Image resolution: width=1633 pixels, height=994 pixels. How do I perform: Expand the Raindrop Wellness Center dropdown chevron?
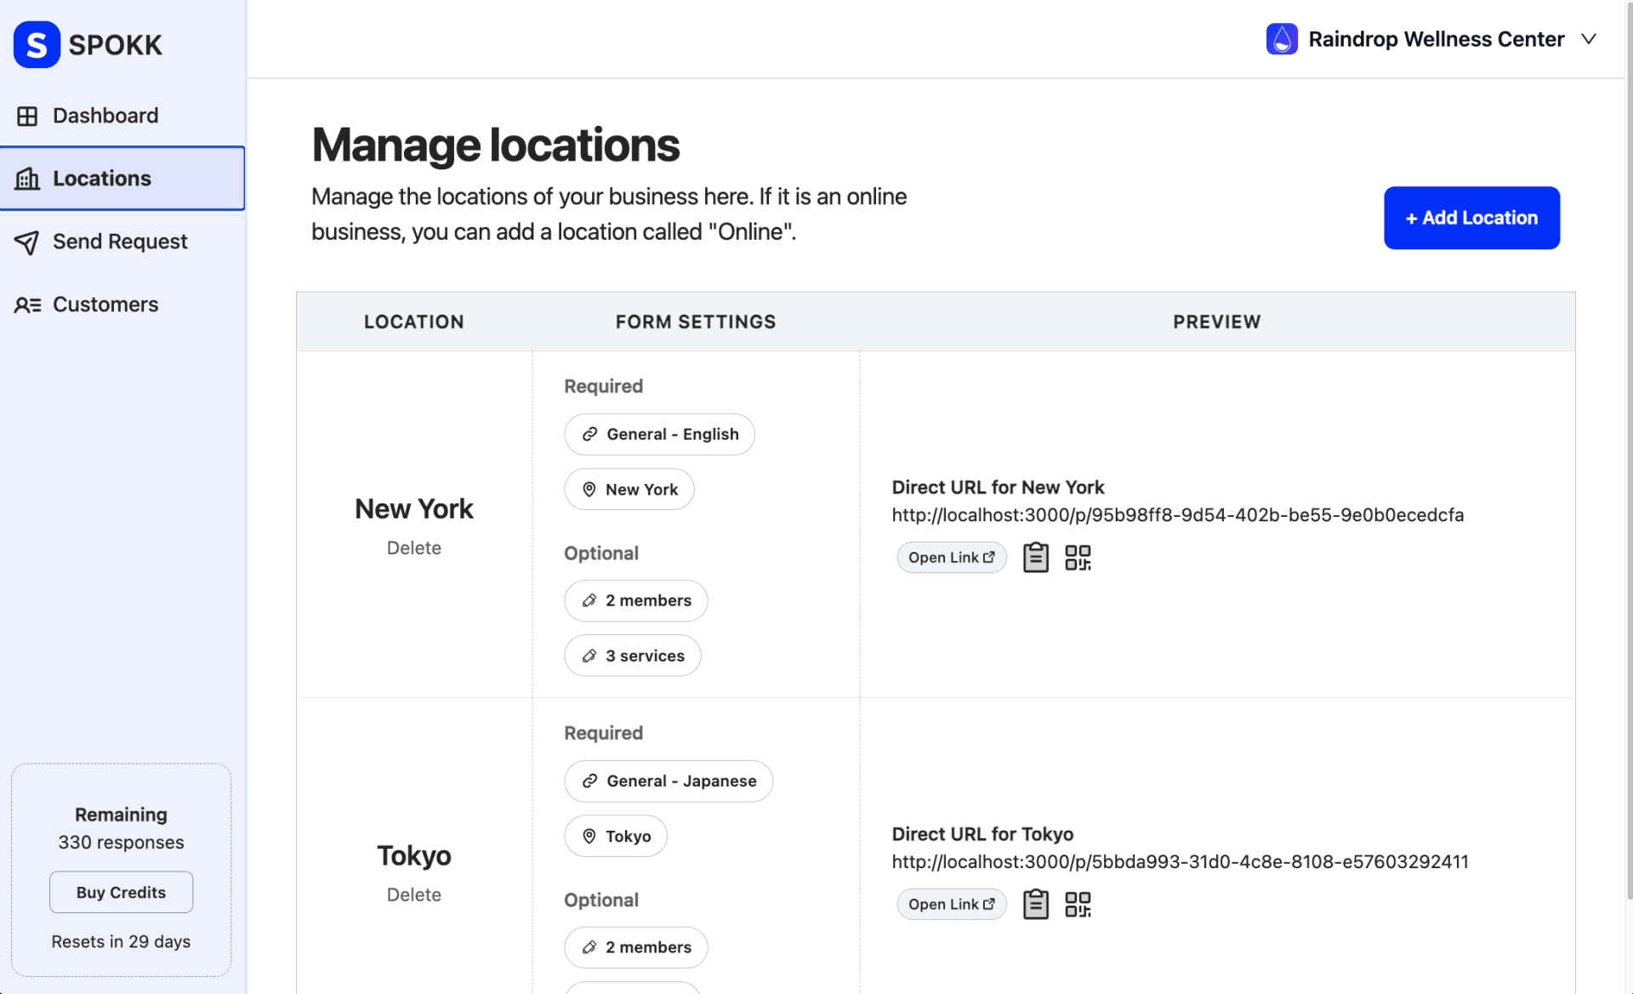tap(1588, 39)
